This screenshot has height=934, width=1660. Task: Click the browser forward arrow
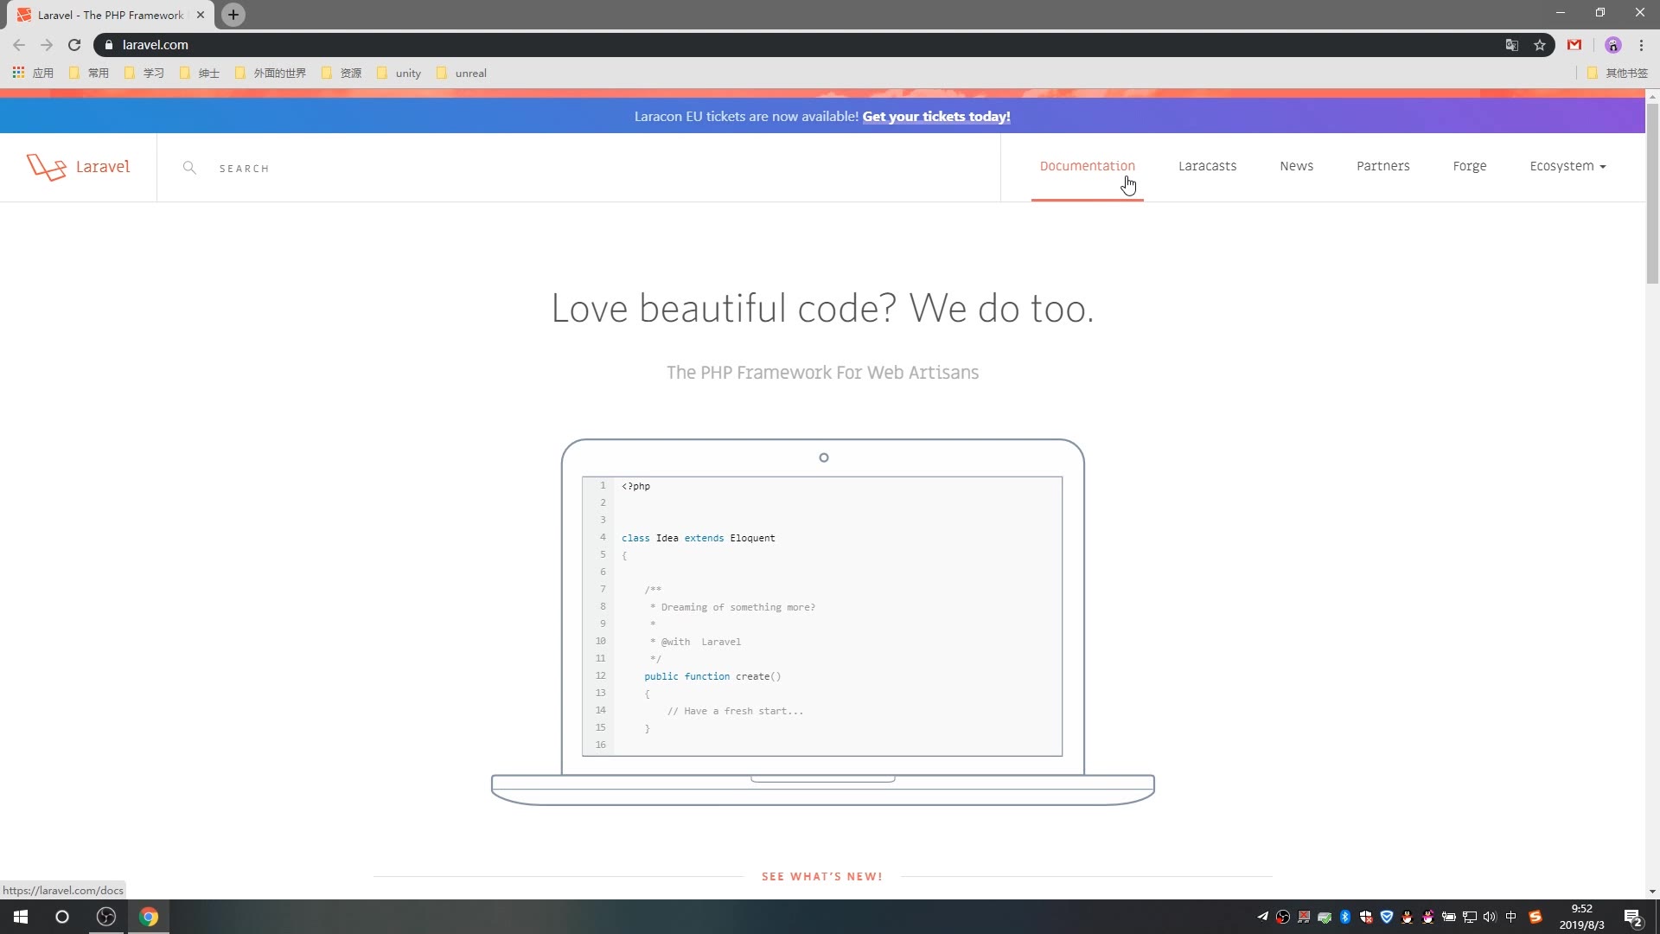pos(47,45)
